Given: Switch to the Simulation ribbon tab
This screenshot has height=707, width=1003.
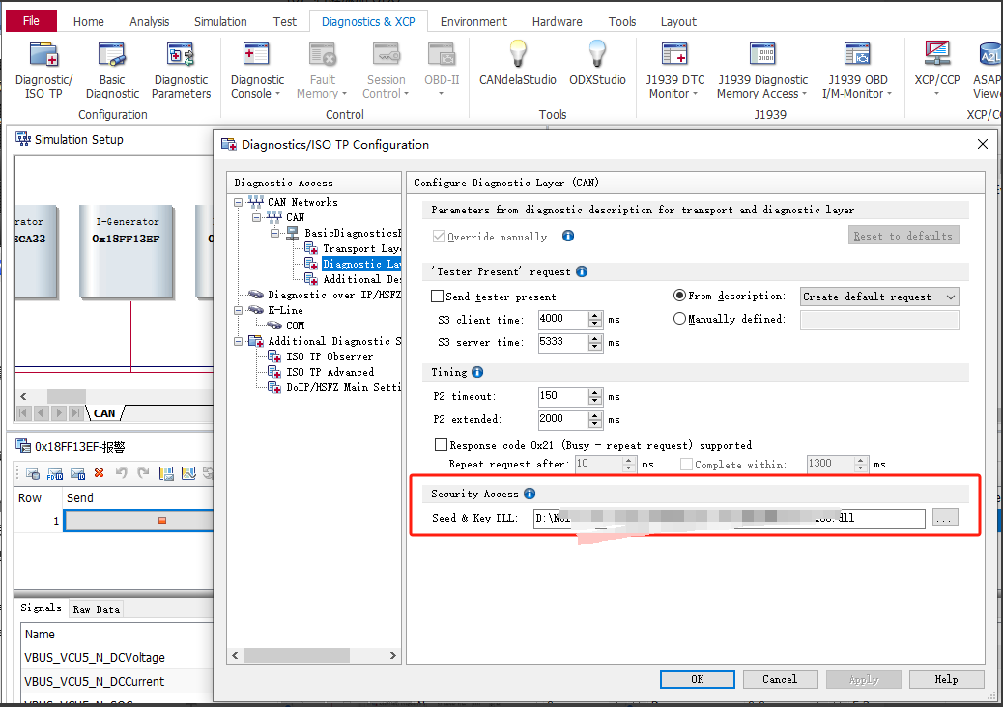Looking at the screenshot, I should tap(220, 22).
